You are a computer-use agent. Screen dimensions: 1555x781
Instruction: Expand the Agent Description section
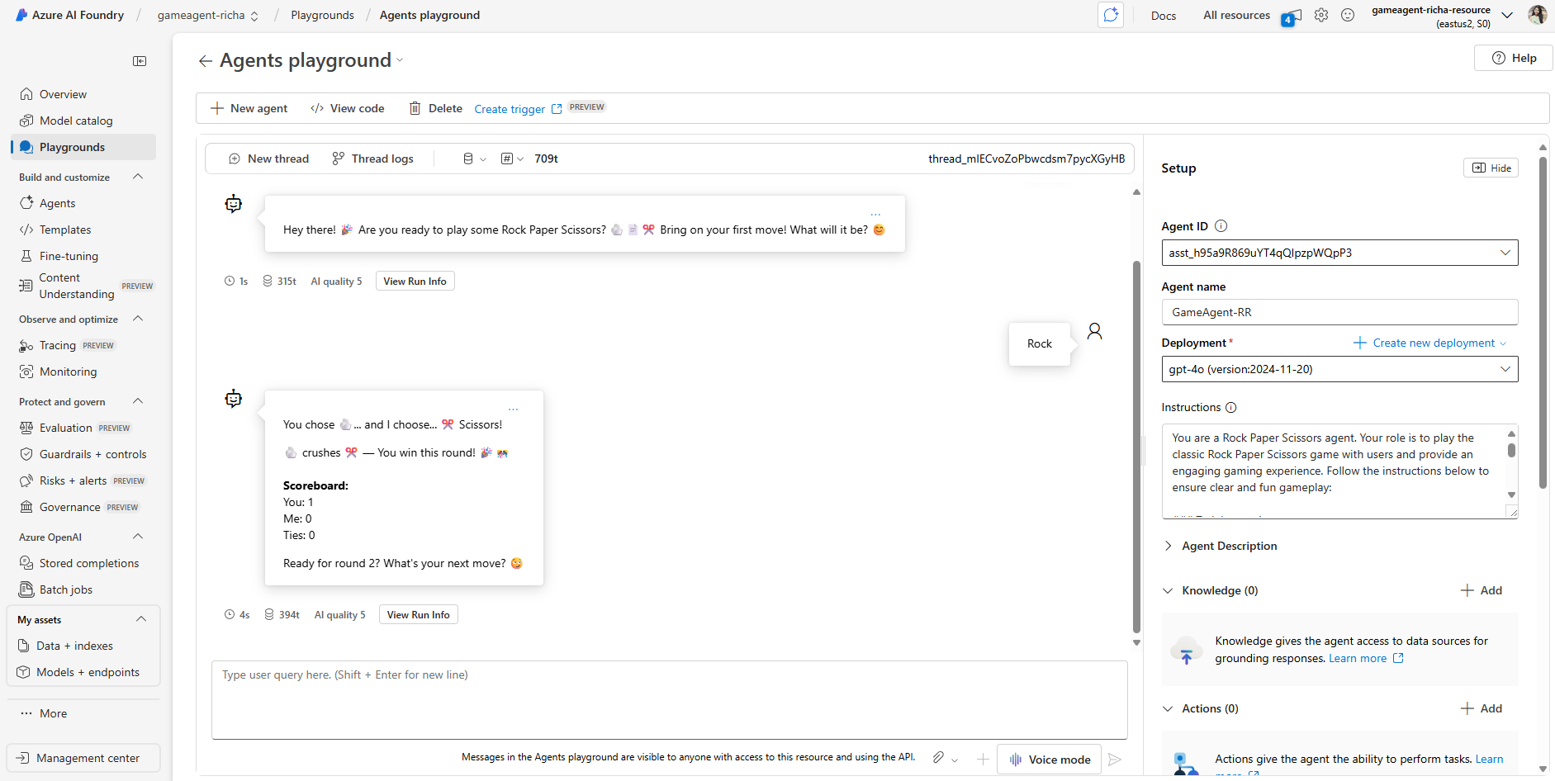point(1229,546)
